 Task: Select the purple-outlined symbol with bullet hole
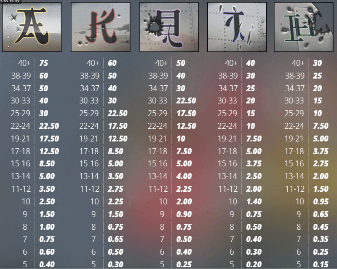pyautogui.click(x=169, y=27)
